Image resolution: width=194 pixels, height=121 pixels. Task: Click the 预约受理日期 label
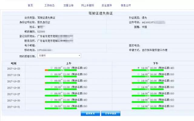coord(28,56)
